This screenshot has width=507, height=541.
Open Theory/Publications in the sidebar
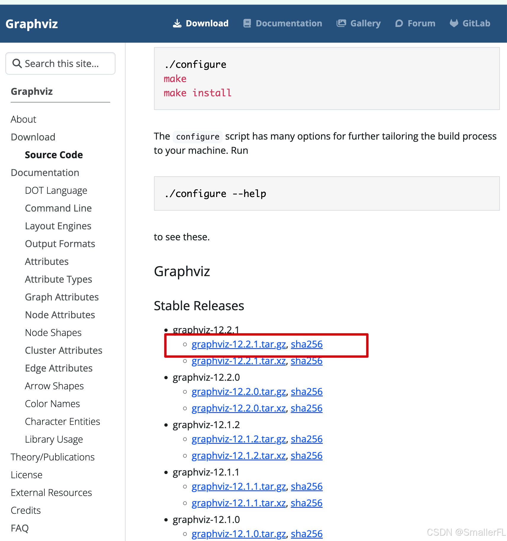[53, 457]
